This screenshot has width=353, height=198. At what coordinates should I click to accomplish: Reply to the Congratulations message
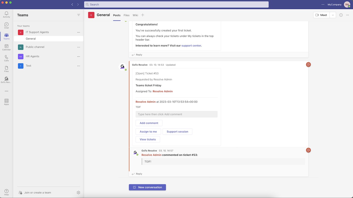(137, 55)
